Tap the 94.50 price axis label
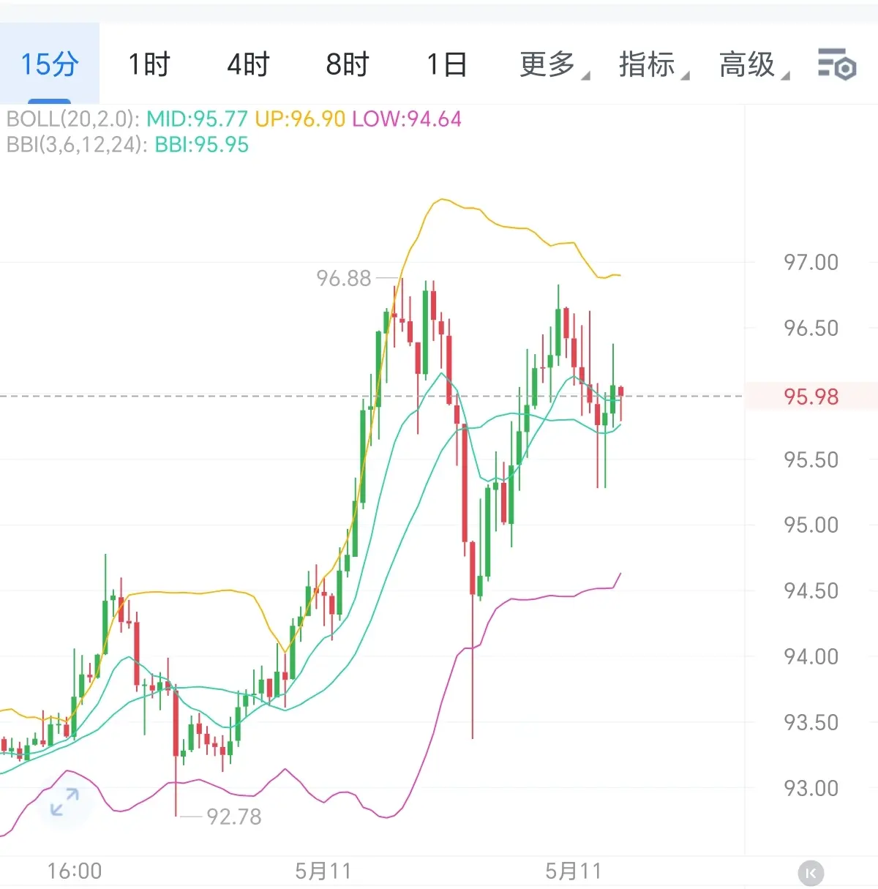The image size is (878, 889). 811,590
